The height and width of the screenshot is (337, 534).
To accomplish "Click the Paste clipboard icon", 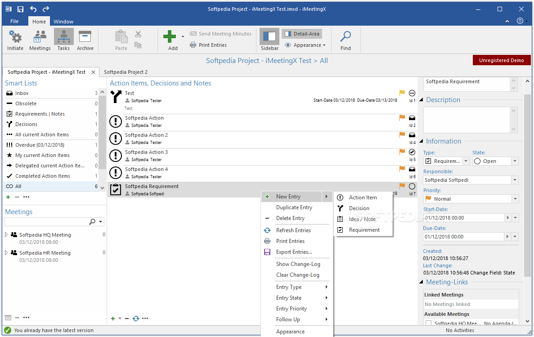I will click(121, 37).
